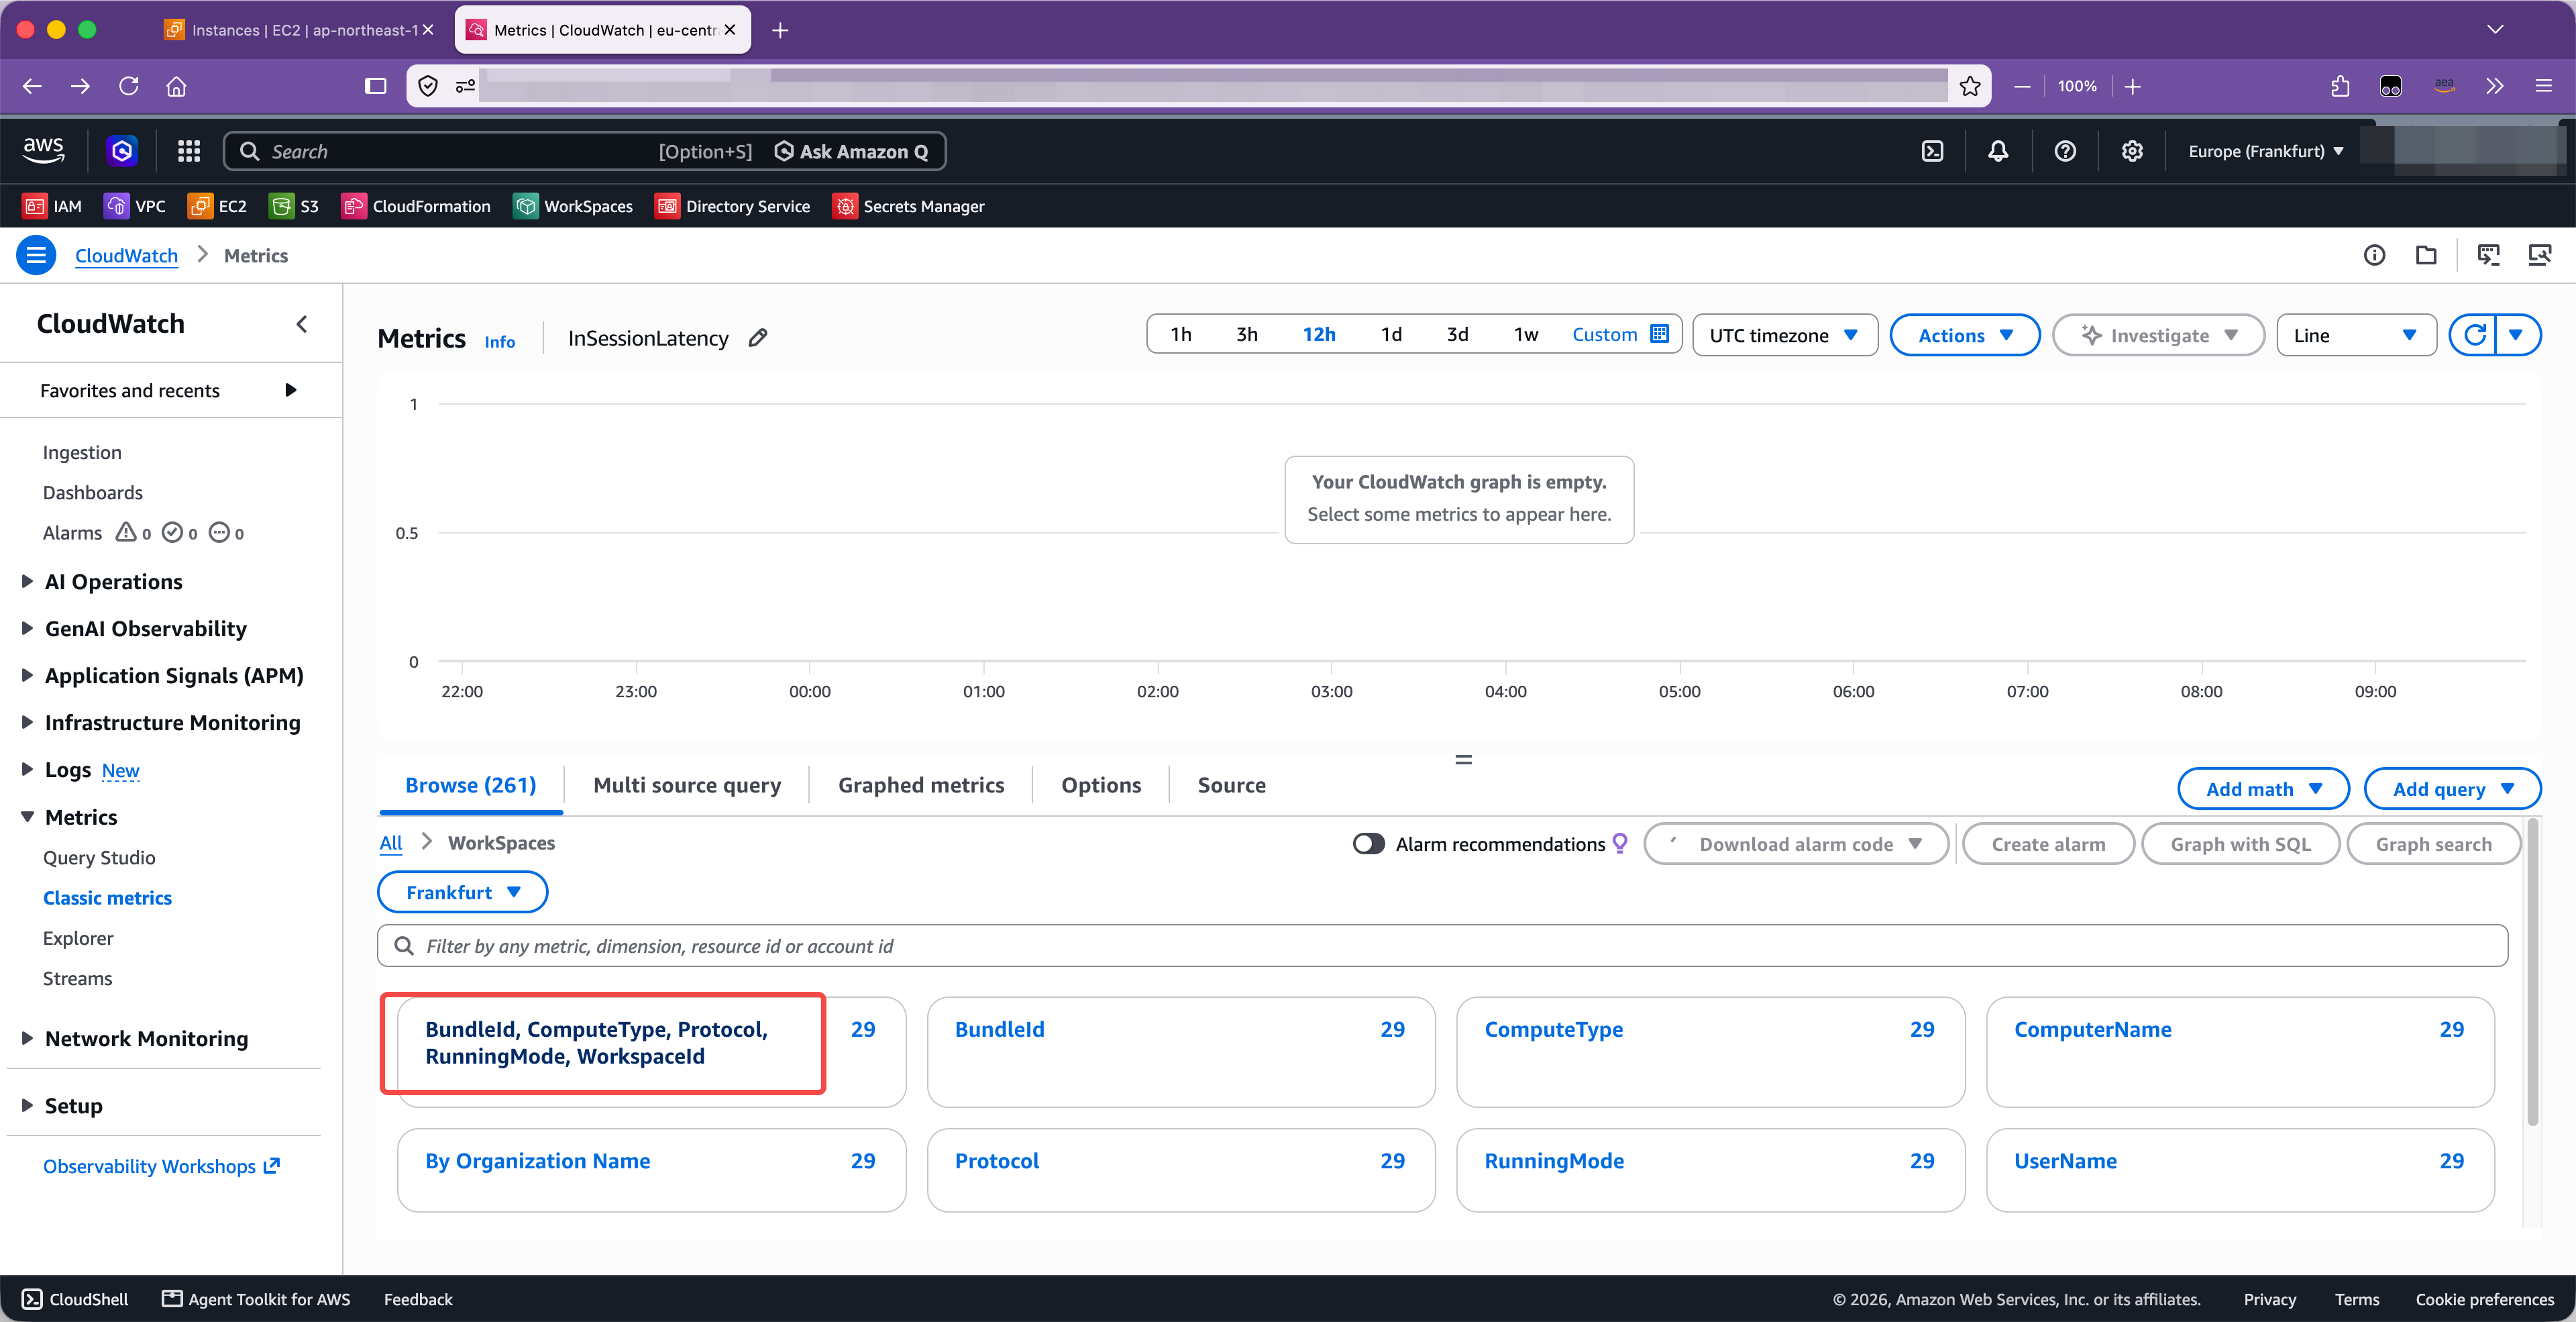Open the Europe (Frankfurt) region selector
This screenshot has width=2576, height=1322.
[x=2266, y=151]
